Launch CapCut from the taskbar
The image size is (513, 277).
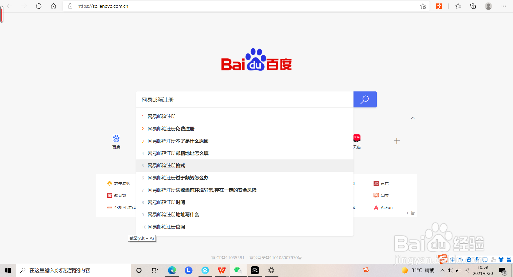click(x=255, y=270)
